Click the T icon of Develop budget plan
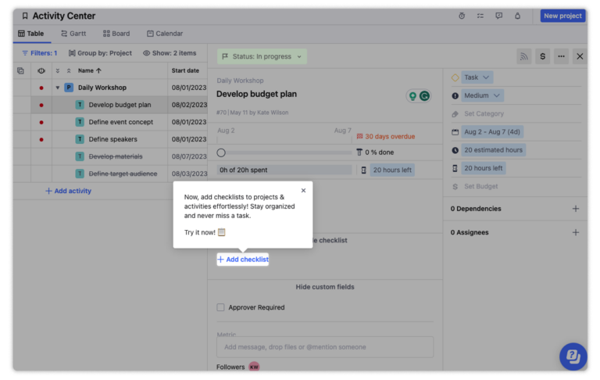The height and width of the screenshot is (380, 600). click(x=80, y=105)
